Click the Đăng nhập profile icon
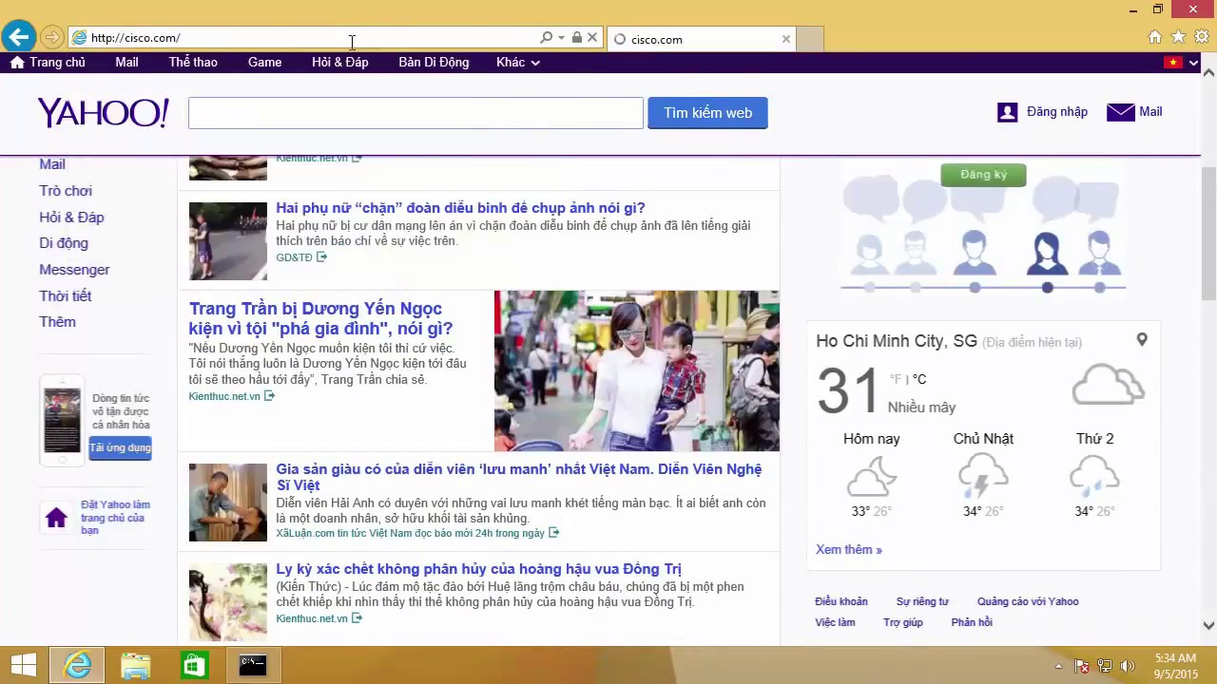This screenshot has width=1217, height=684. (1007, 112)
